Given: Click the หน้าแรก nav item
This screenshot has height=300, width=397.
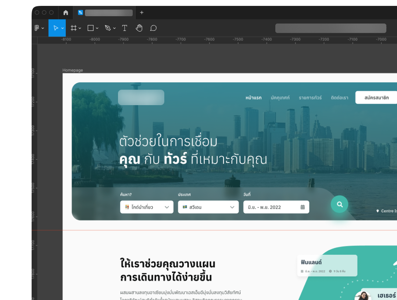Looking at the screenshot, I should coord(253,98).
